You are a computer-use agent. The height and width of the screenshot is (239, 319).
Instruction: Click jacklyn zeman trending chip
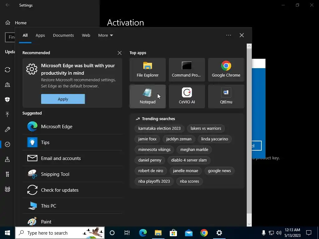[x=179, y=139]
